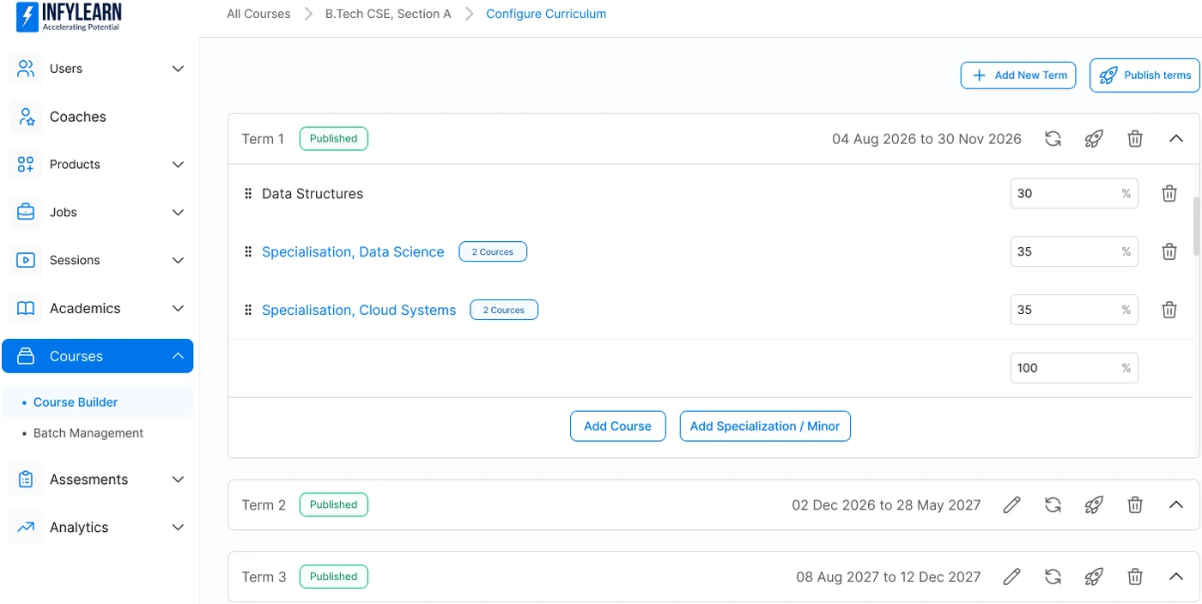Screen dimensions: 1202x604
Task: Delete Term 2 with its trash icon
Action: [x=1135, y=505]
